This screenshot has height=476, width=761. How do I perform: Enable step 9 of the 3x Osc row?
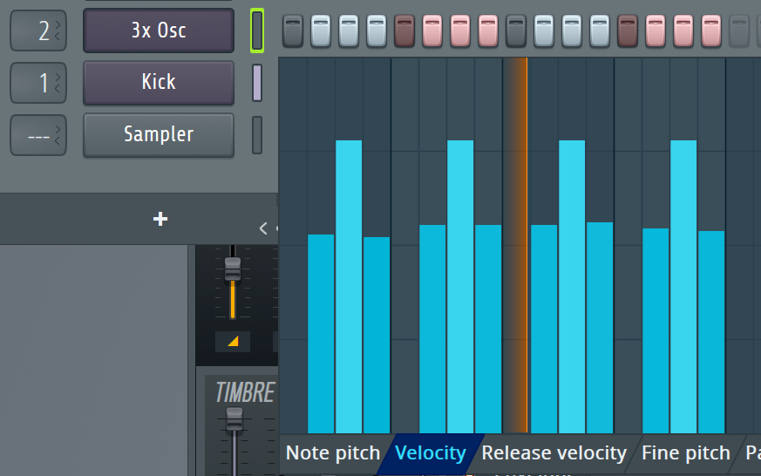pyautogui.click(x=516, y=31)
